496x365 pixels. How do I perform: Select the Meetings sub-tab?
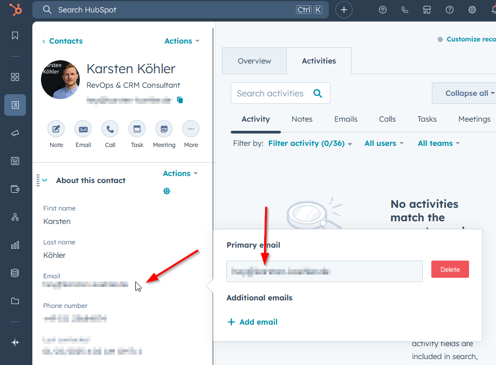[474, 119]
